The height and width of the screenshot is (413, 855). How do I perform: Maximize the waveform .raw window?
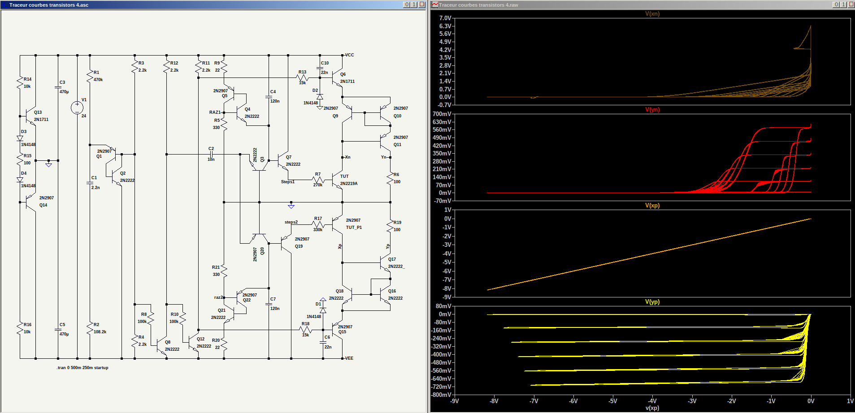[843, 4]
